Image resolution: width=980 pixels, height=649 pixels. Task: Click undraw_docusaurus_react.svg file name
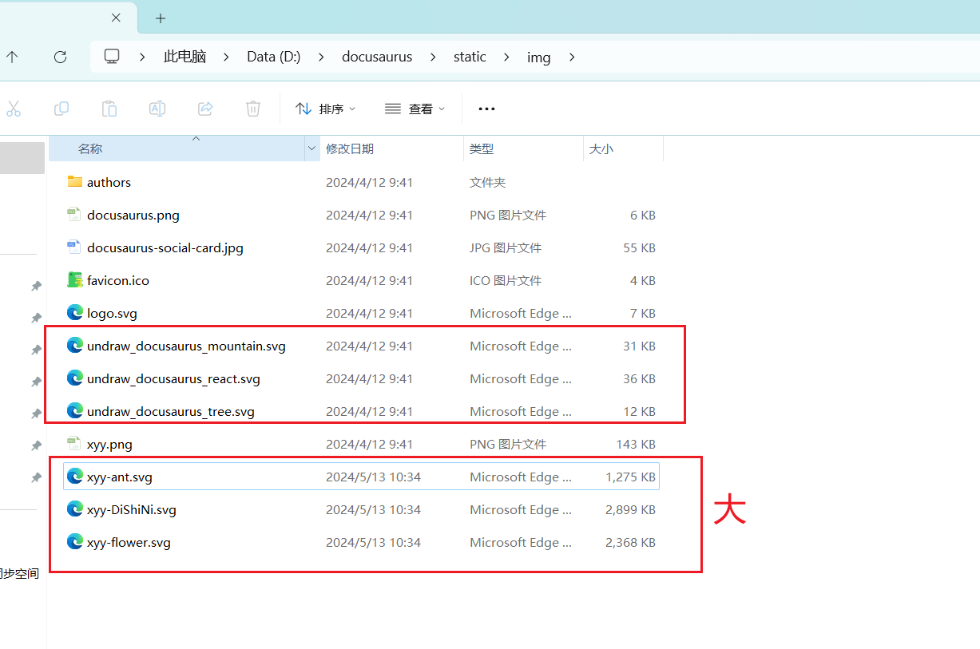pyautogui.click(x=173, y=378)
